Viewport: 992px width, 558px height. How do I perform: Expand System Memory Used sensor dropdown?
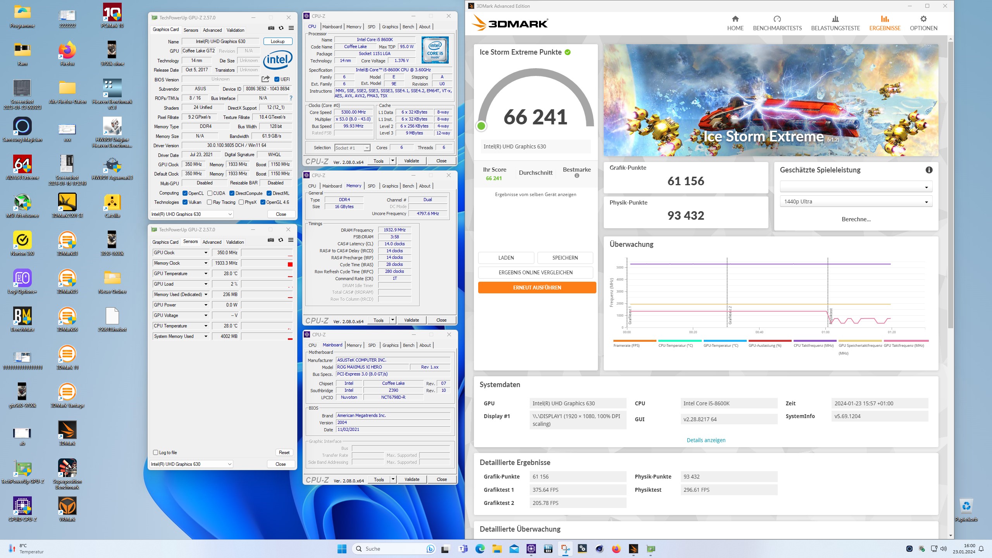[206, 336]
